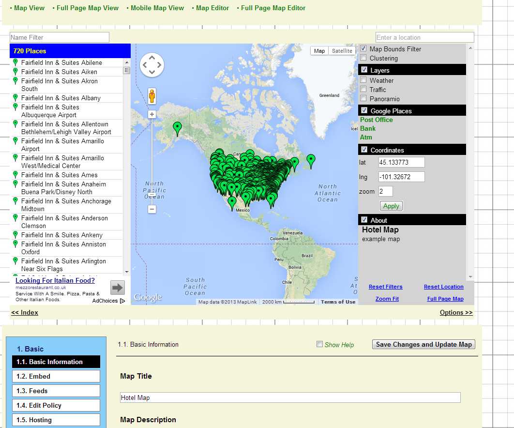
Task: Collapse the Layers section checkbox
Action: click(x=364, y=70)
